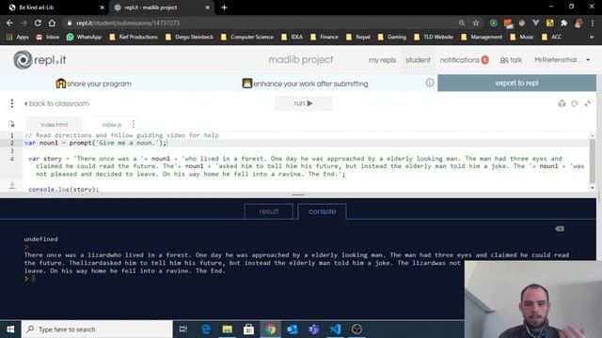Click export to repl button

(x=516, y=83)
